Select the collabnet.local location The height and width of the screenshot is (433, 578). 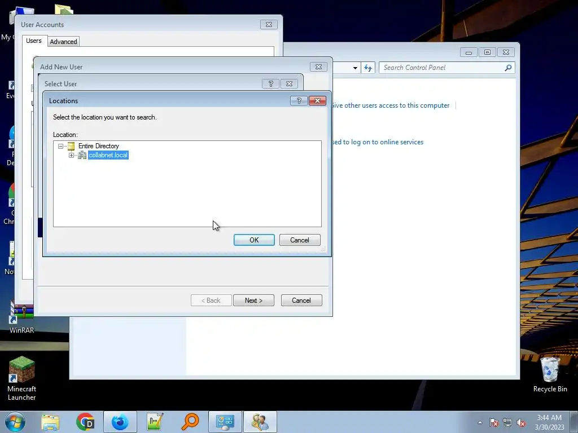tap(108, 155)
